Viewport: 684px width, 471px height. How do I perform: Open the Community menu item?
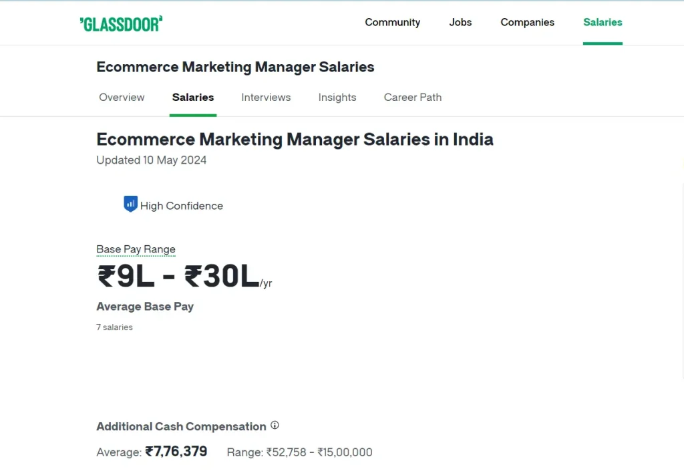point(392,22)
